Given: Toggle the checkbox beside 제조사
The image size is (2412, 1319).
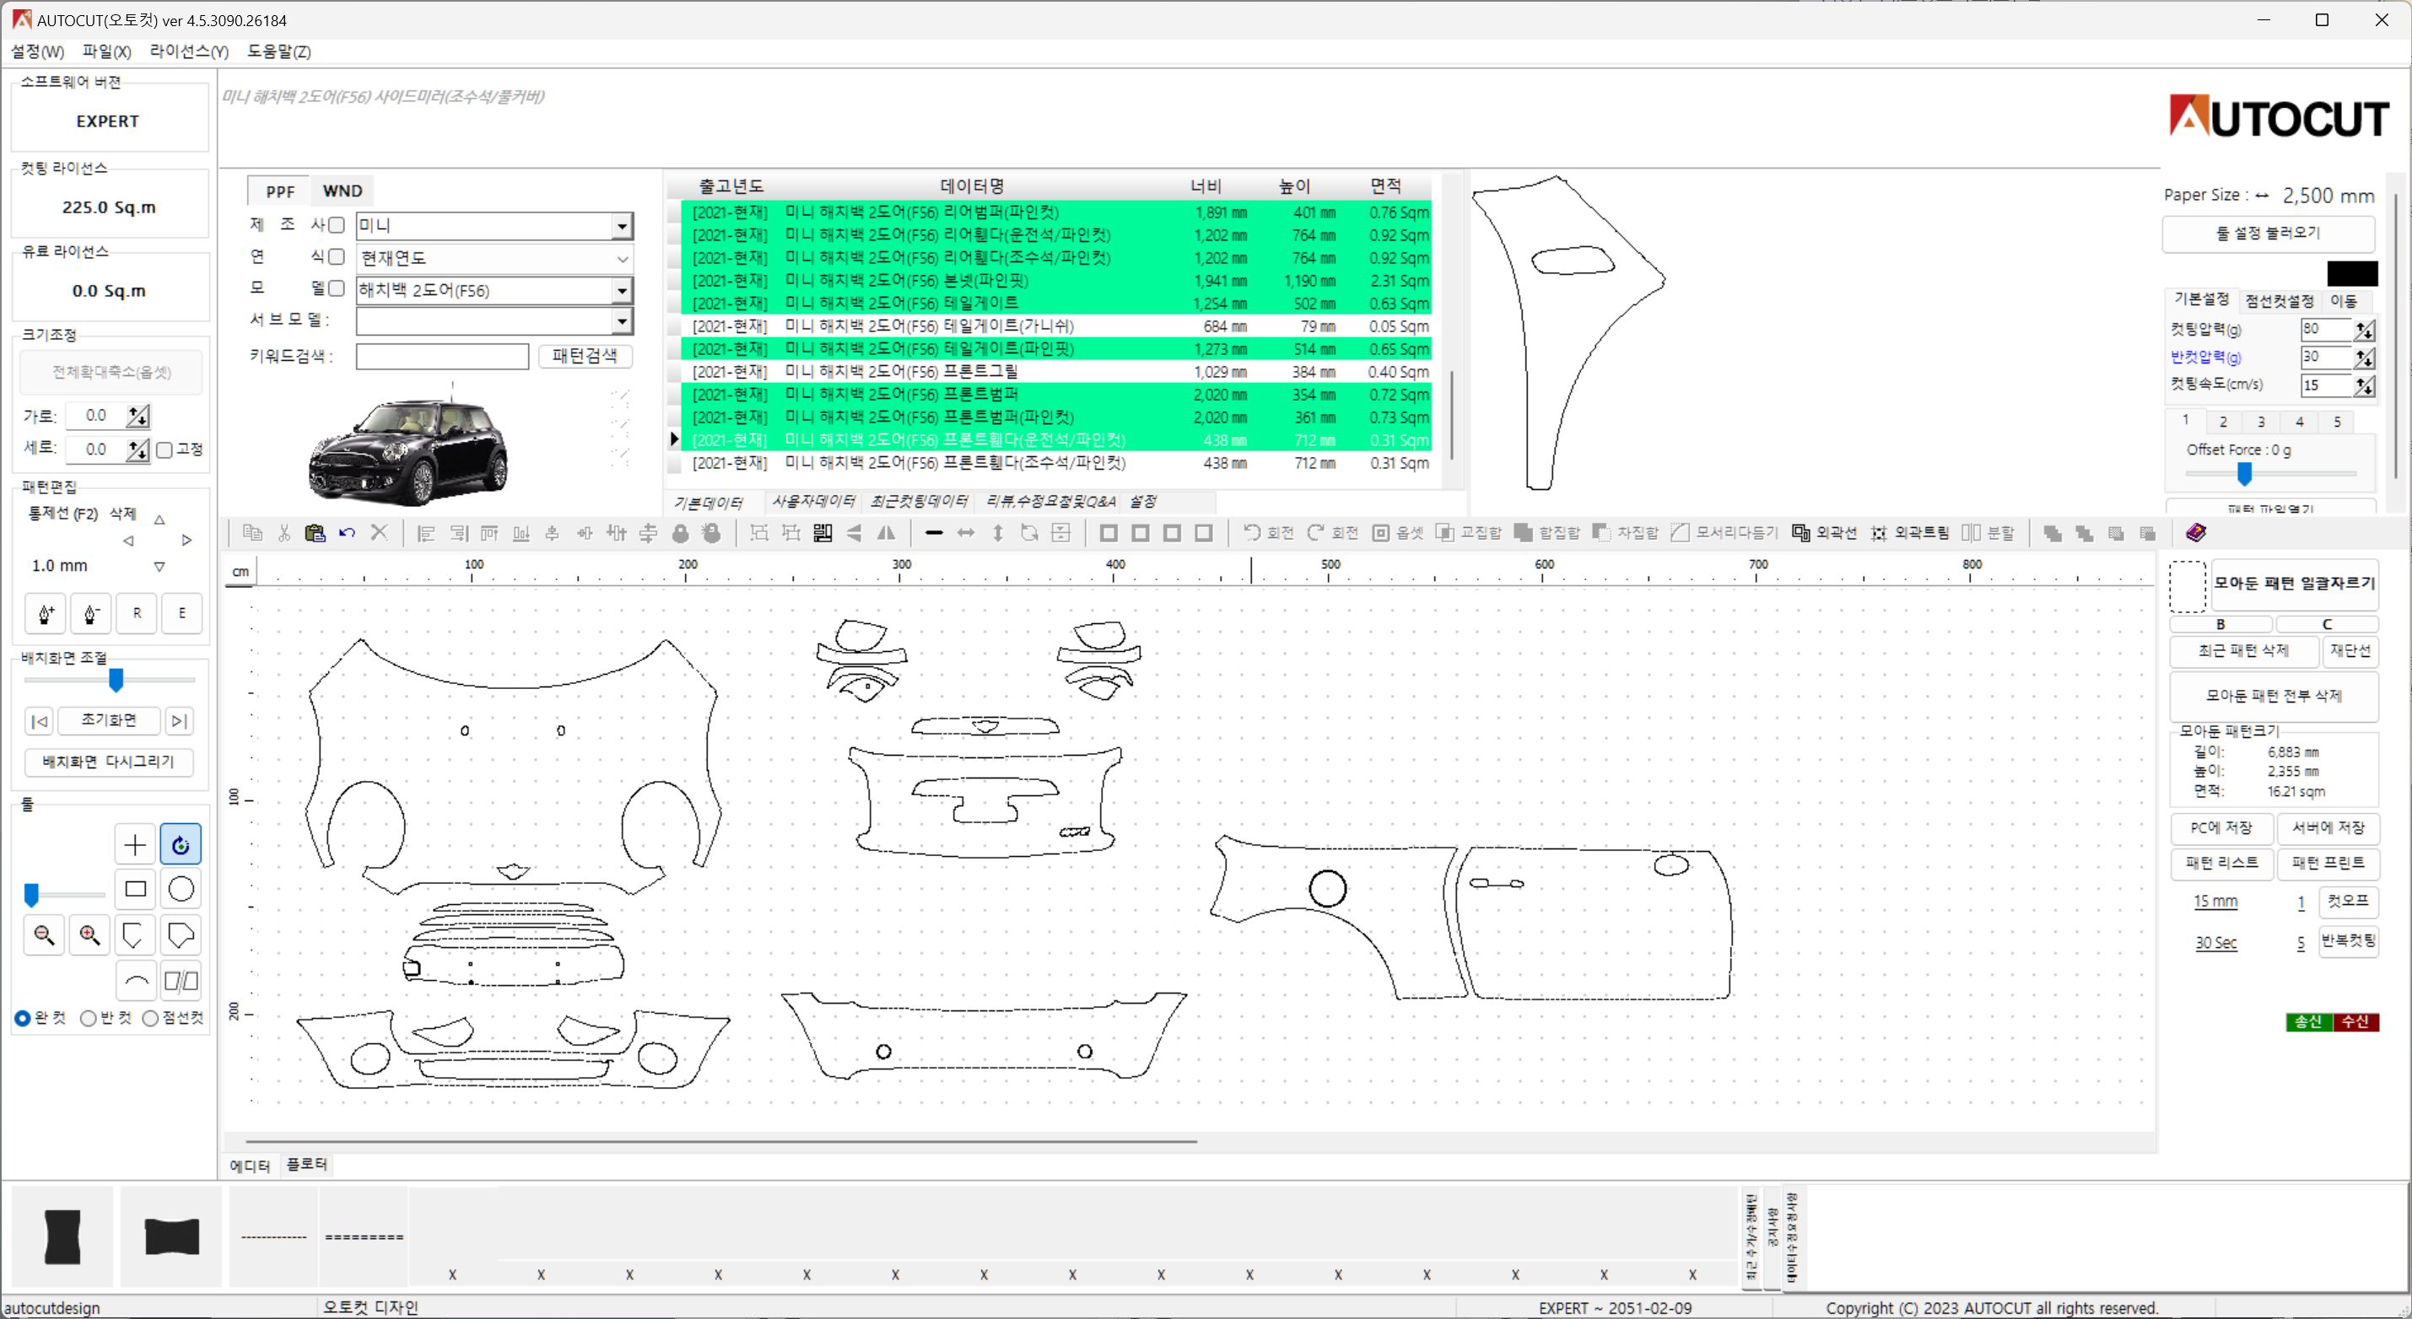Looking at the screenshot, I should click(x=336, y=224).
